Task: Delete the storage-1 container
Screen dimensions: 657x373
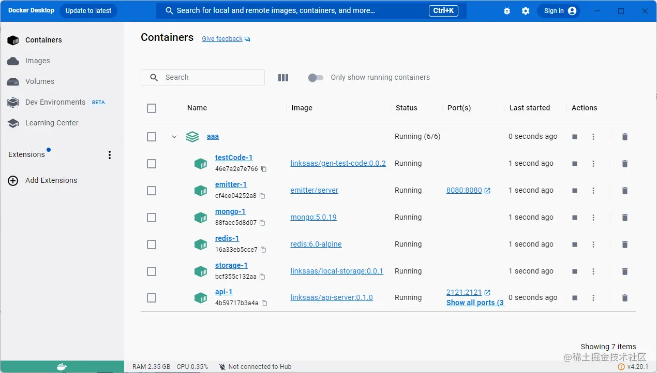Action: (x=624, y=271)
